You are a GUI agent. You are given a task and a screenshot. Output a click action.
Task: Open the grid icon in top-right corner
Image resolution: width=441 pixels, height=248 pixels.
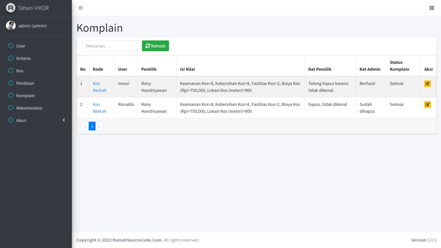(x=431, y=8)
